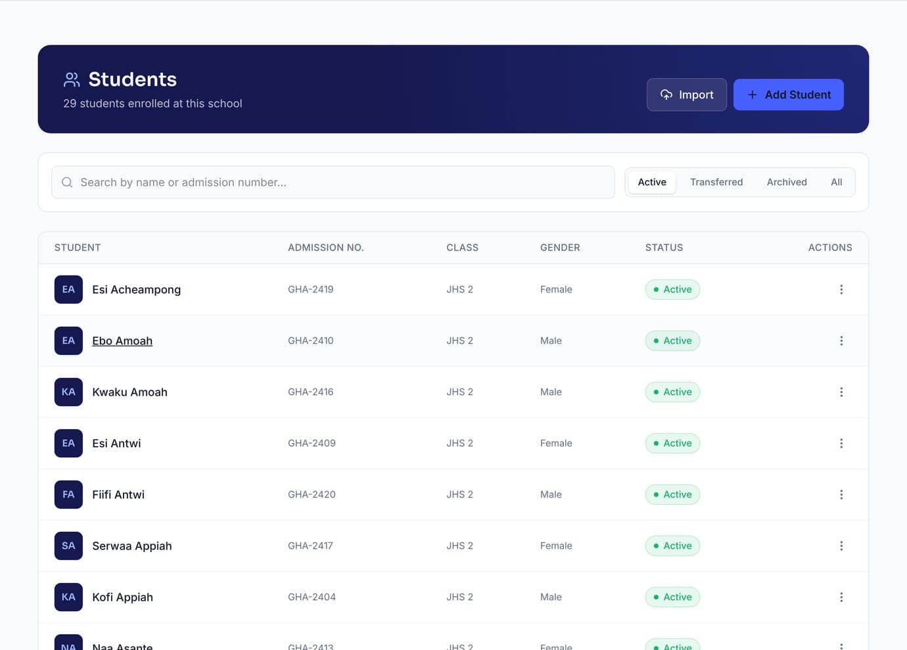This screenshot has height=650, width=907.
Task: Click the STUDENT column header
Action: 78,248
